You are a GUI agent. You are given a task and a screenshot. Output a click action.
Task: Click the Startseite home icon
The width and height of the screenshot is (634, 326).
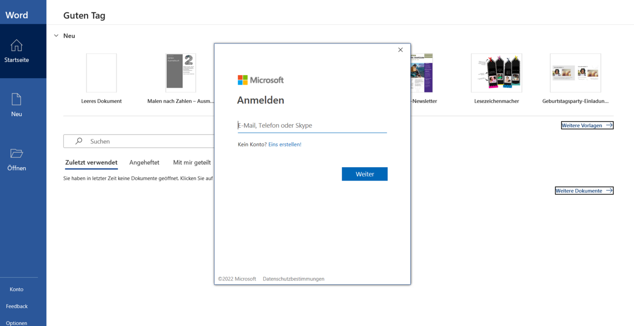[x=16, y=46]
